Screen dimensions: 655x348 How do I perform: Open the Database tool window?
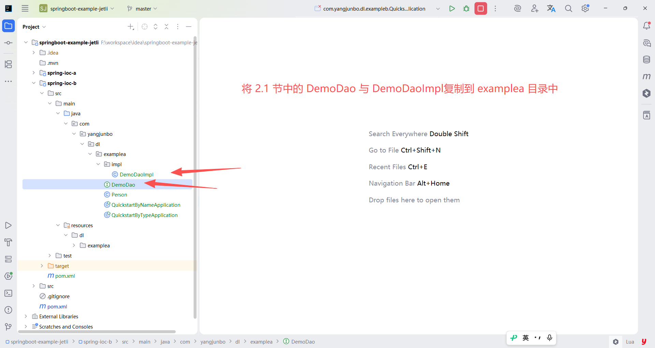[x=647, y=60]
